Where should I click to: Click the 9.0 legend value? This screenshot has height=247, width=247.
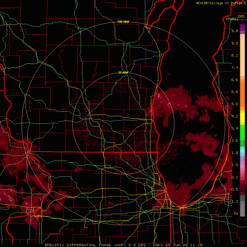(235, 43)
